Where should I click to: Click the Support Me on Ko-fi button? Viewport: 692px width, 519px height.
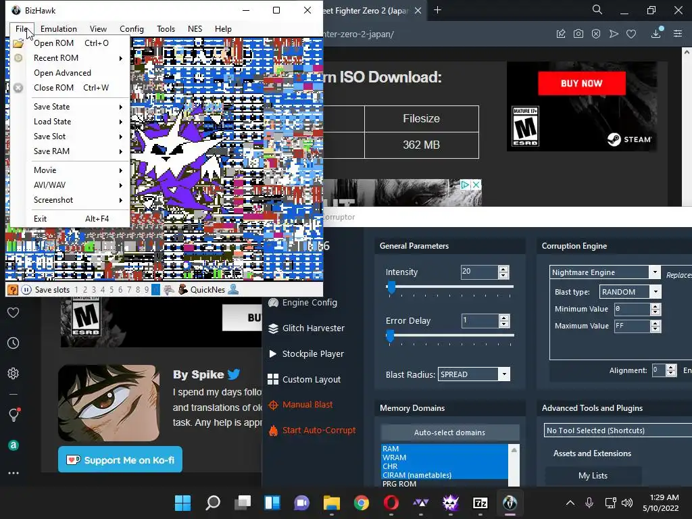(120, 460)
